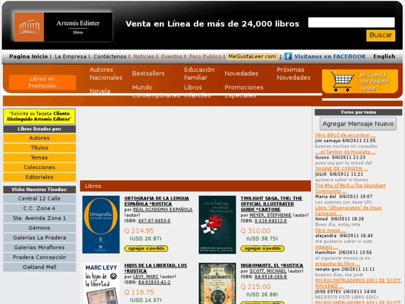Screen dimensions: 405x304
Task: Open NIGROMANTE, EL *RUSTICA title
Action: click(x=272, y=266)
